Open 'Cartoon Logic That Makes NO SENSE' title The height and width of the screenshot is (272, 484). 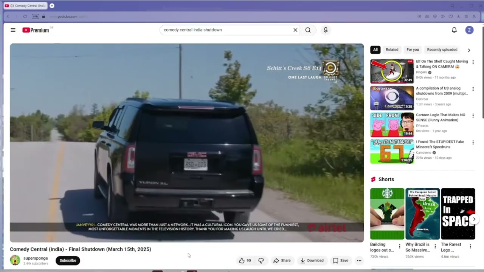coord(441,117)
